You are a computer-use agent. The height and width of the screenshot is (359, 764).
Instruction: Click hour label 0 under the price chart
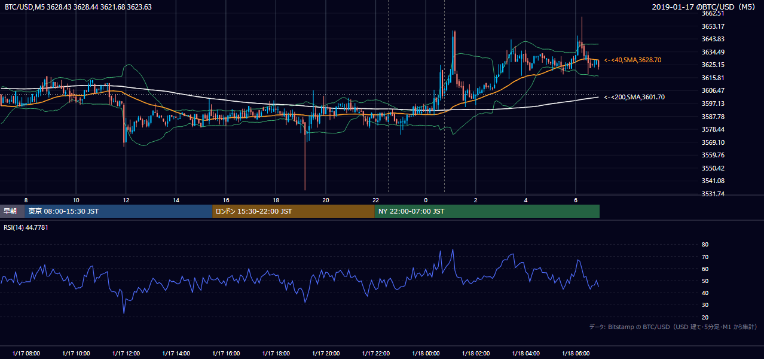click(426, 200)
